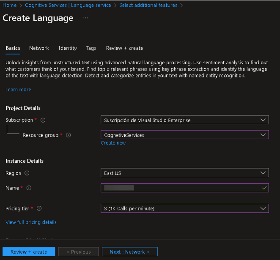The height and width of the screenshot is (260, 280).
Task: Click Create new resource group link
Action: tap(113, 143)
